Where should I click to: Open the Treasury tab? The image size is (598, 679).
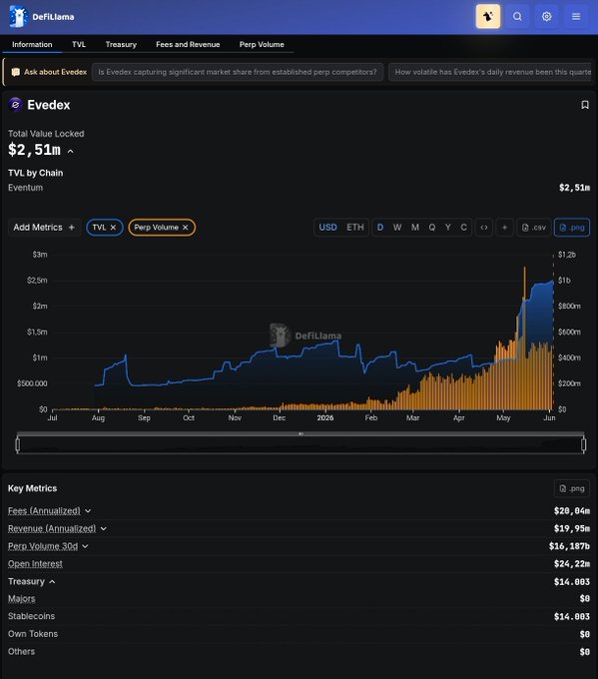121,44
